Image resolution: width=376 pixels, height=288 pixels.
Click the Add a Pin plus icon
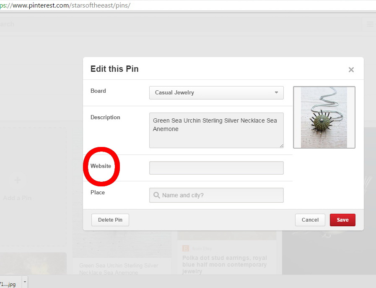[x=18, y=180]
